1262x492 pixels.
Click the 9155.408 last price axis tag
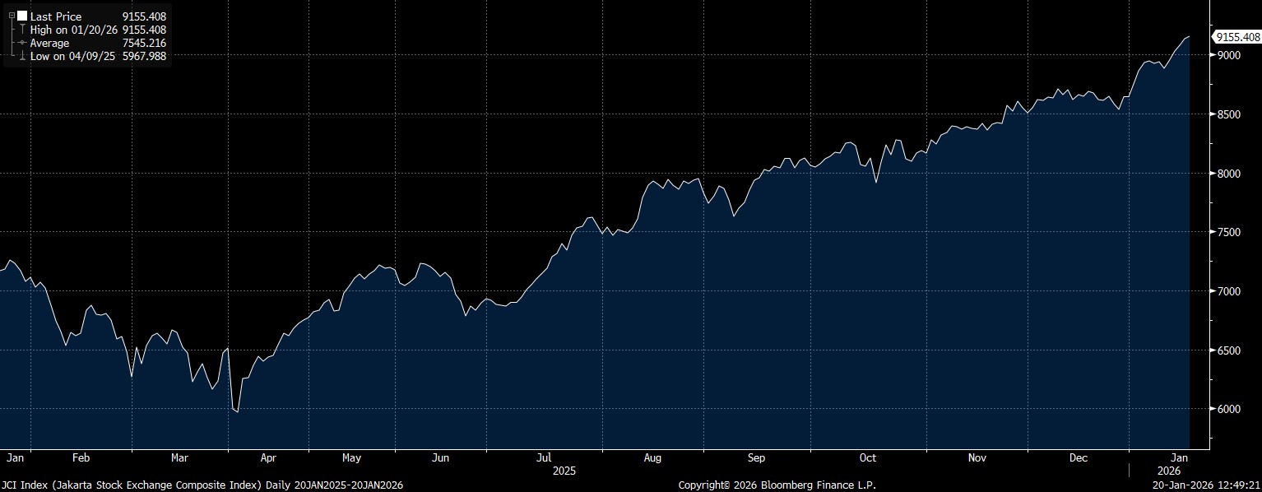tap(1237, 37)
